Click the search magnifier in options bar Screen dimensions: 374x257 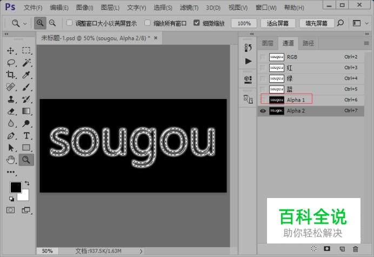click(340, 23)
